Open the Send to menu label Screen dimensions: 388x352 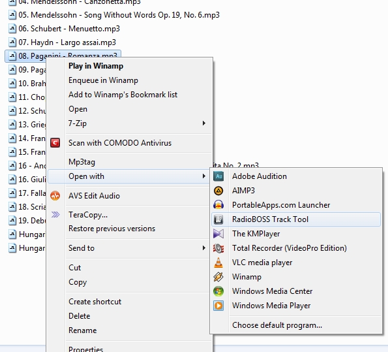pos(82,248)
